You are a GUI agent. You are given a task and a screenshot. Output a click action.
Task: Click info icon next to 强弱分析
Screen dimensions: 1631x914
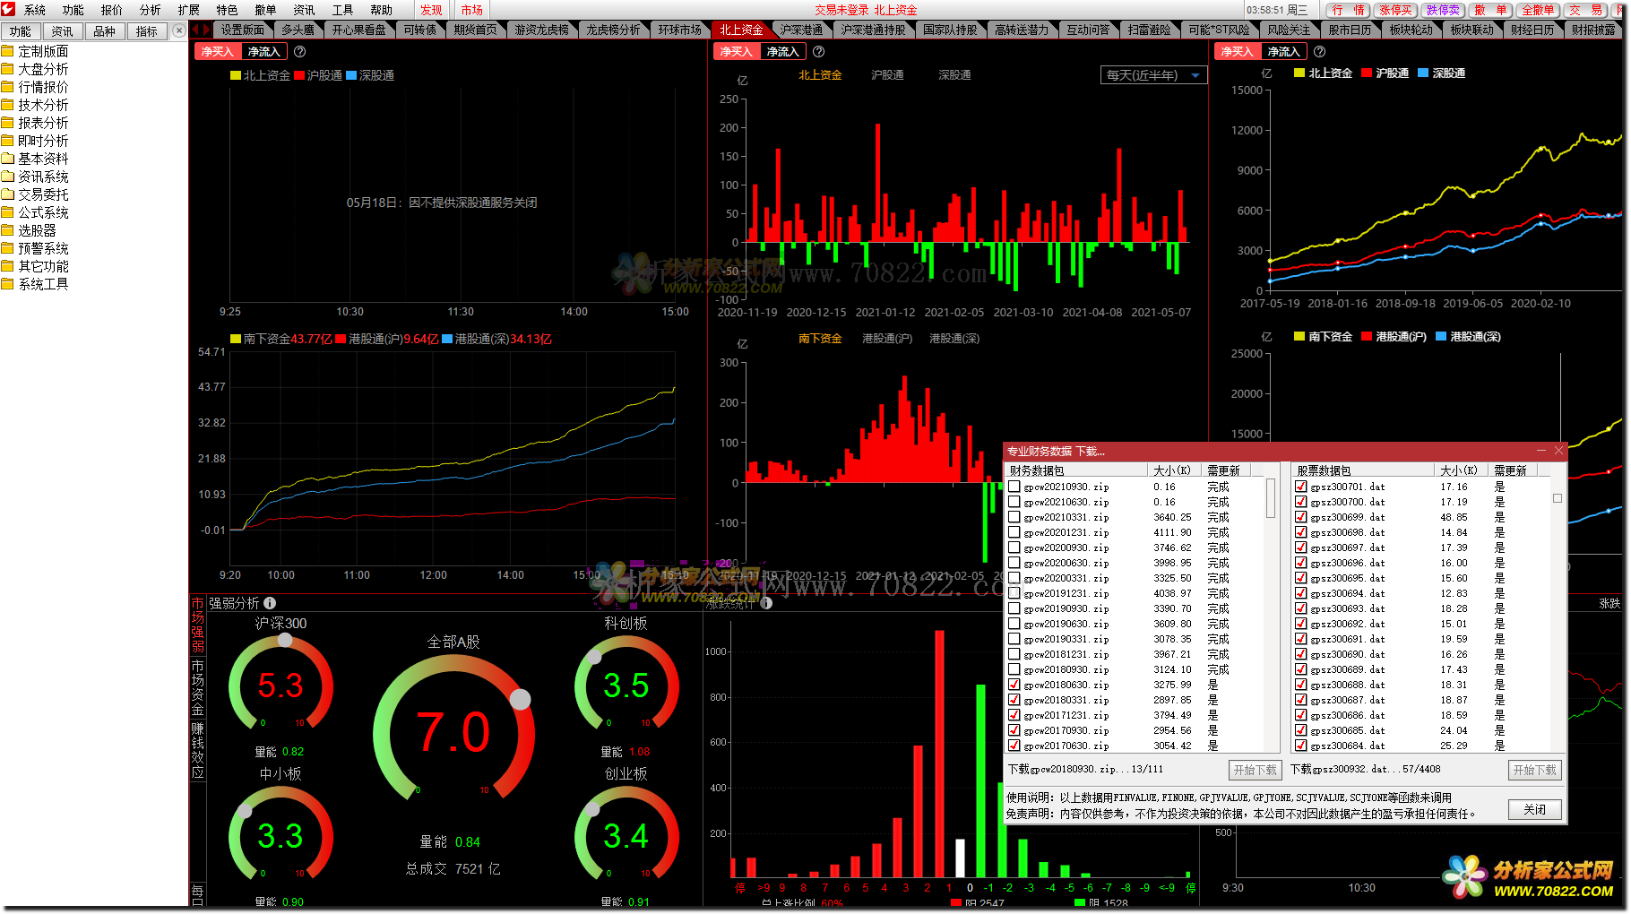pos(270,603)
